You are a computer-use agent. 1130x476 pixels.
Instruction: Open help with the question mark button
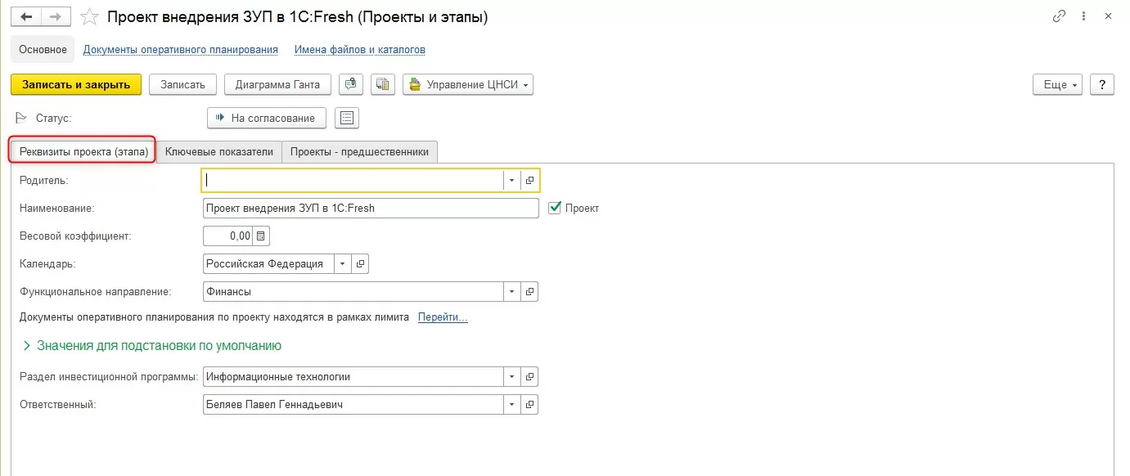[1102, 84]
